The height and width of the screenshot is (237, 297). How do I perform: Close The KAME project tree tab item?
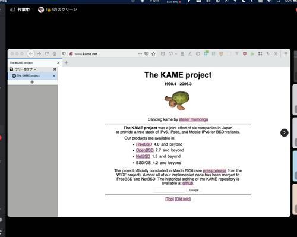[54, 76]
